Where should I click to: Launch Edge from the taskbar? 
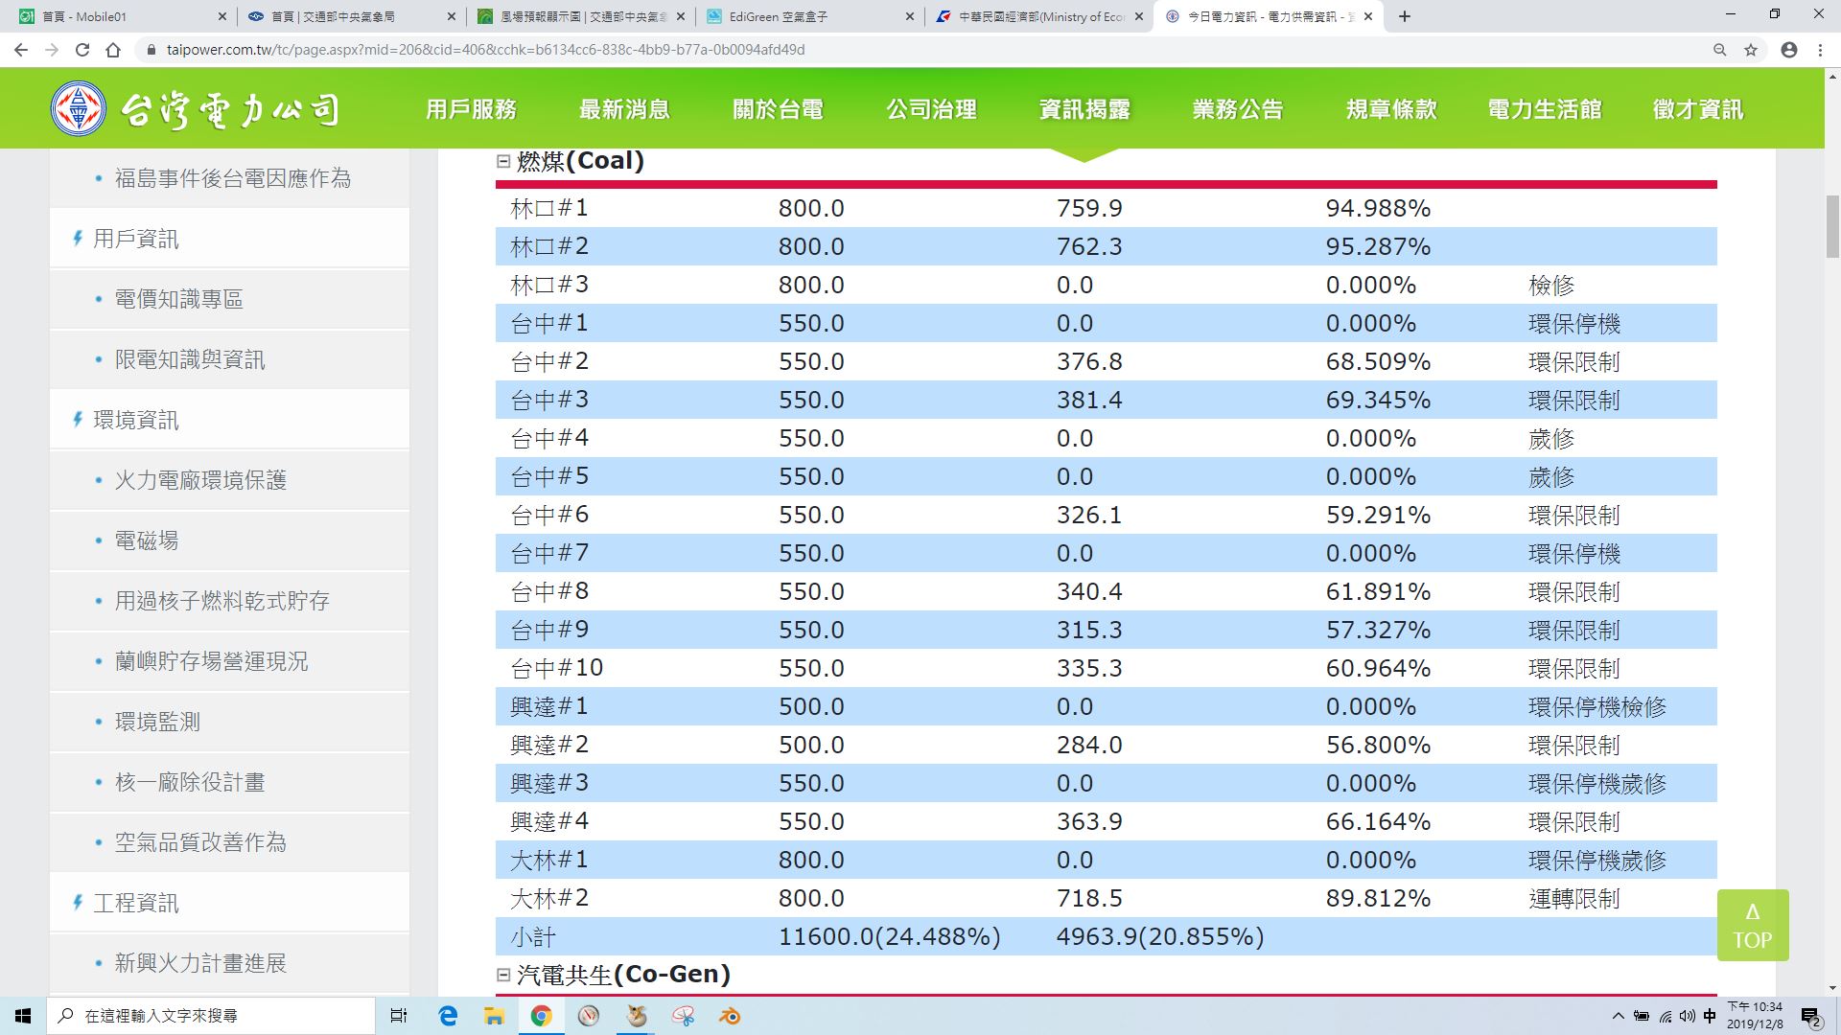click(448, 1016)
